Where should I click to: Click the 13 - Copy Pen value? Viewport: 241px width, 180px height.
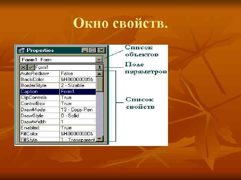pyautogui.click(x=78, y=110)
